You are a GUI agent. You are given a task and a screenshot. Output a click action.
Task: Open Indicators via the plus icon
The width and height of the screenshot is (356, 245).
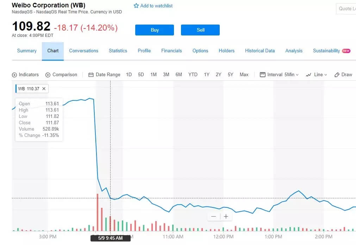click(x=14, y=75)
